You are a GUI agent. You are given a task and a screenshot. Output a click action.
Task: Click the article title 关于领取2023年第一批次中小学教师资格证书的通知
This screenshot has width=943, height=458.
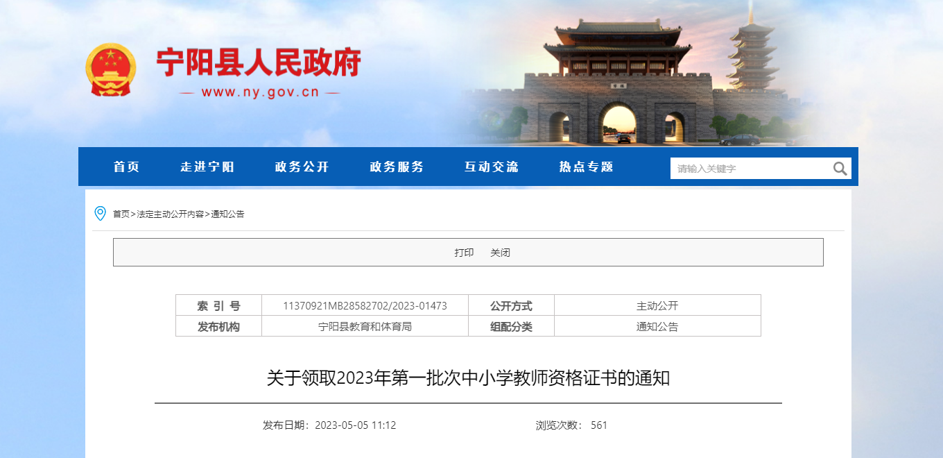click(x=468, y=378)
